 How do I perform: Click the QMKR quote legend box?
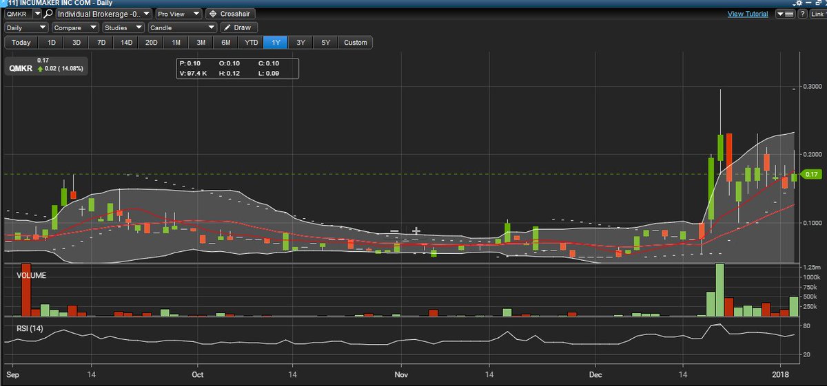point(47,66)
